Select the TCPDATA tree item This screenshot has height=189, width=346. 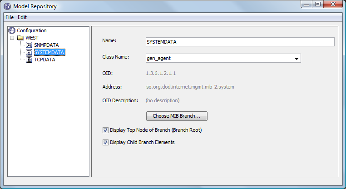coord(44,60)
